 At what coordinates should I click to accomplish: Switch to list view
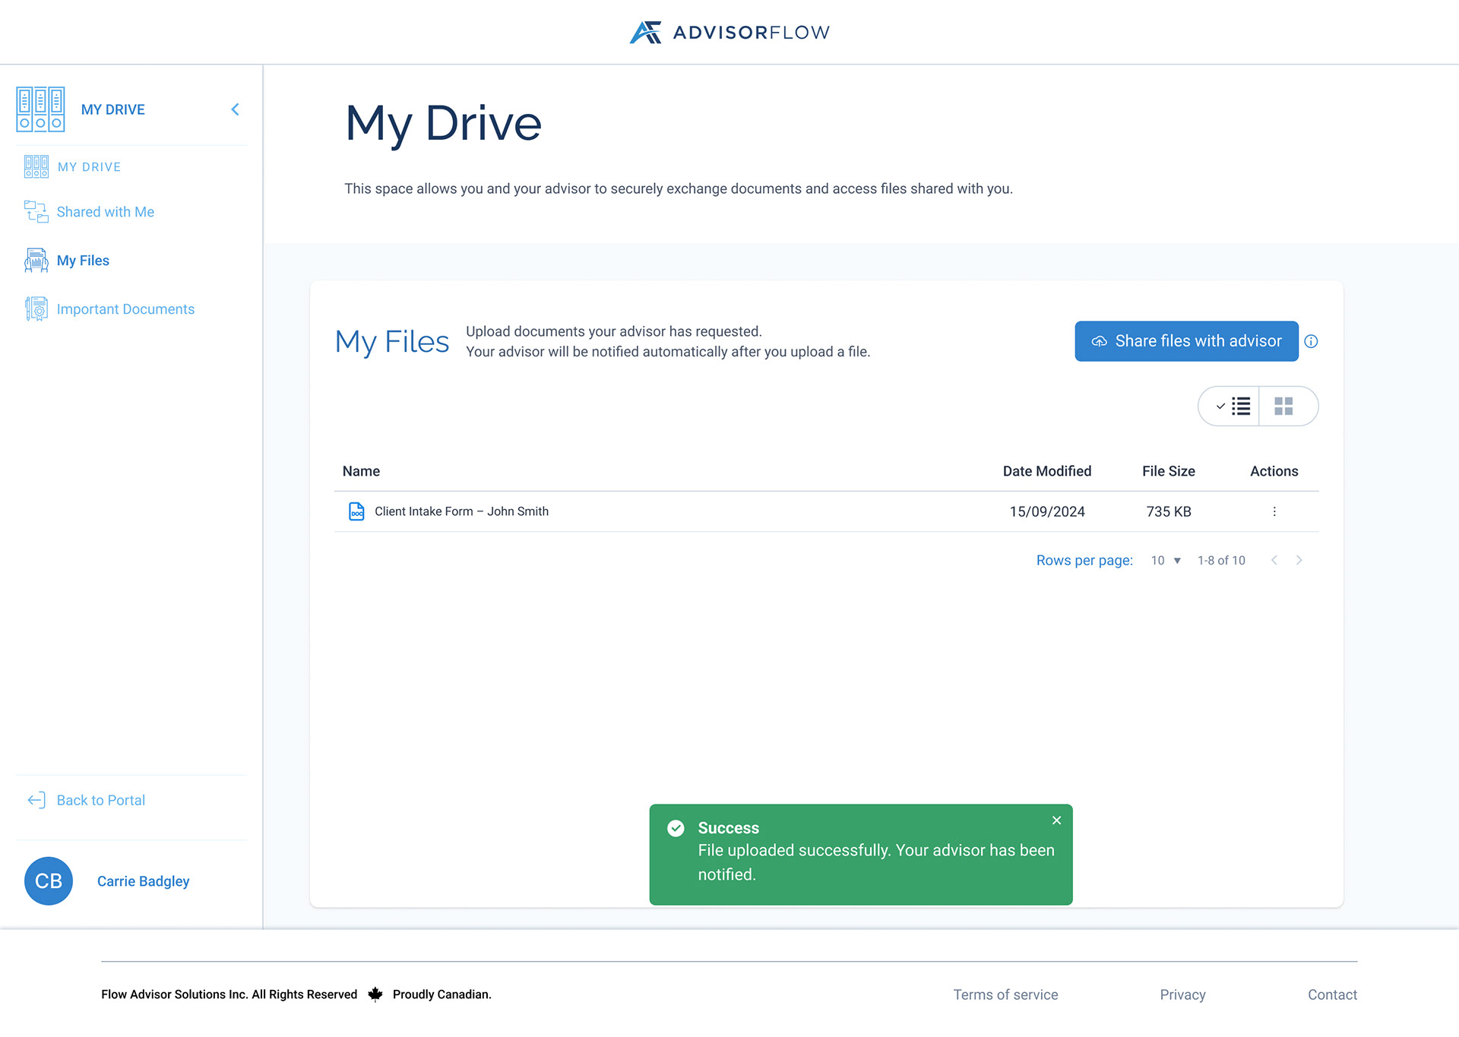1231,406
